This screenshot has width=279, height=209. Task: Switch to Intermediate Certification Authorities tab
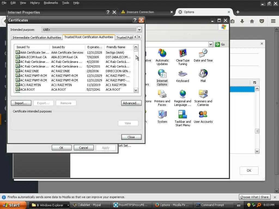(x=37, y=38)
